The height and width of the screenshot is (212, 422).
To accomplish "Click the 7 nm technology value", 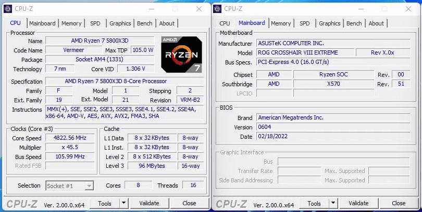I will (x=60, y=69).
